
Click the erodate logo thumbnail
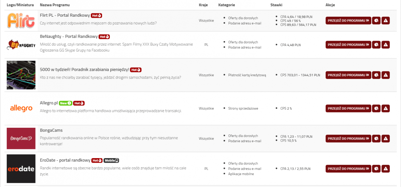21,169
